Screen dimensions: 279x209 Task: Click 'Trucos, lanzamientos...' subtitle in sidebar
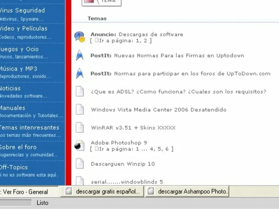24,57
